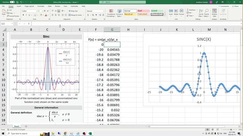Image resolution: width=243 pixels, height=136 pixels.
Task: Toggle Wrap Text
Action: coord(73,11)
